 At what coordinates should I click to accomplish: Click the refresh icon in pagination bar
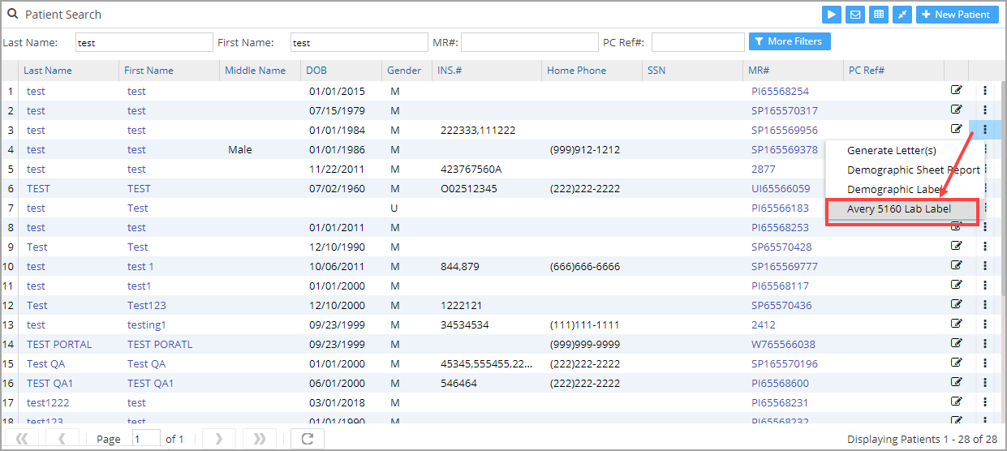[x=307, y=439]
